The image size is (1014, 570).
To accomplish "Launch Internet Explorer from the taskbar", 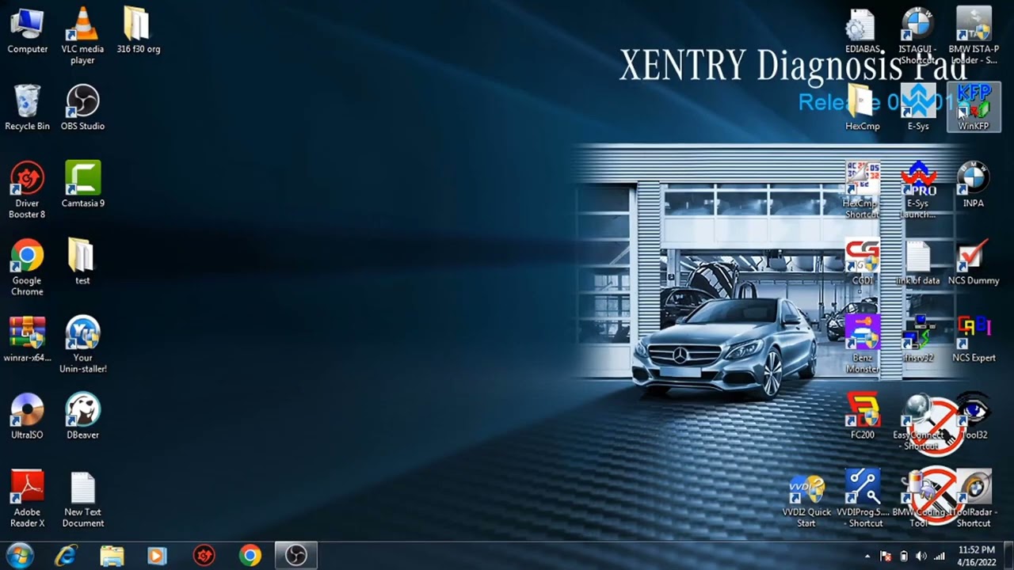I will coord(66,556).
